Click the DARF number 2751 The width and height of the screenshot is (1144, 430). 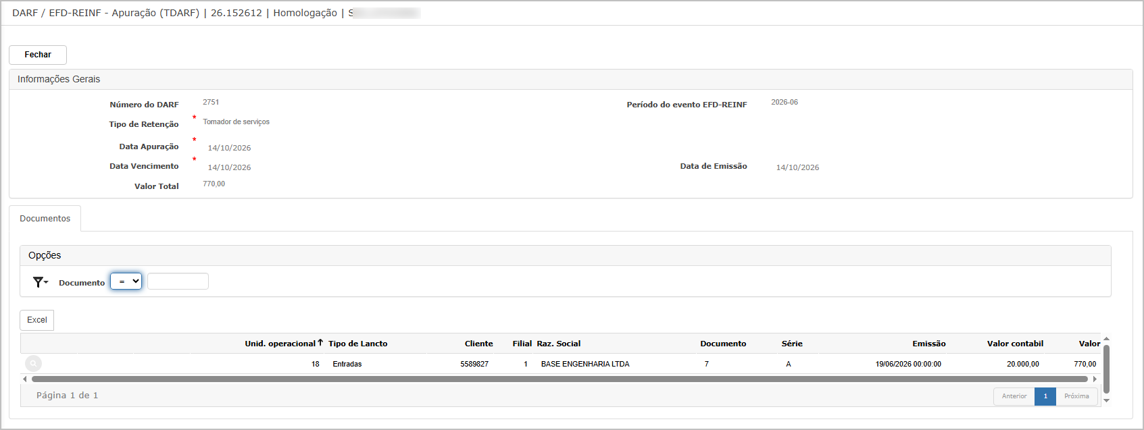click(x=211, y=103)
